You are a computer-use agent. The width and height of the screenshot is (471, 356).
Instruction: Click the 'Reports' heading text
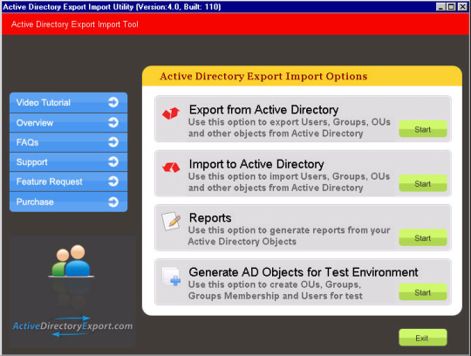[x=210, y=218]
